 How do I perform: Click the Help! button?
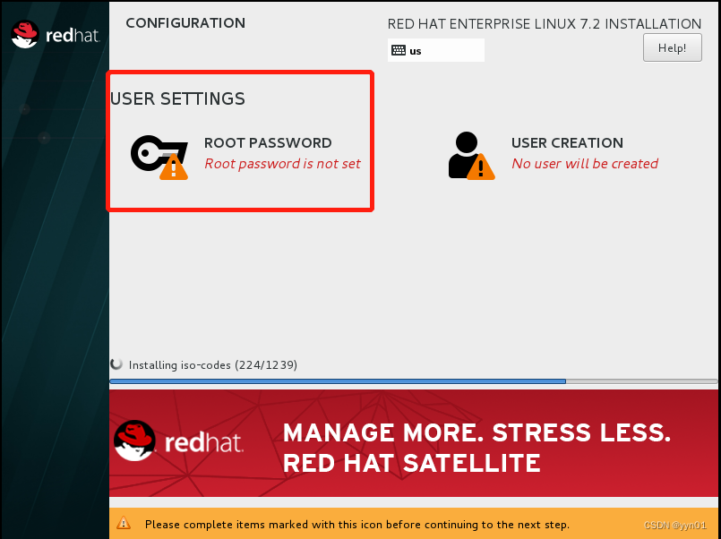click(672, 47)
